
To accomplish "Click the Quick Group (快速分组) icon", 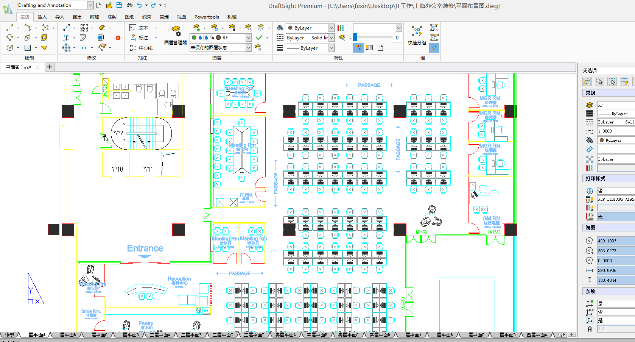I will [417, 35].
